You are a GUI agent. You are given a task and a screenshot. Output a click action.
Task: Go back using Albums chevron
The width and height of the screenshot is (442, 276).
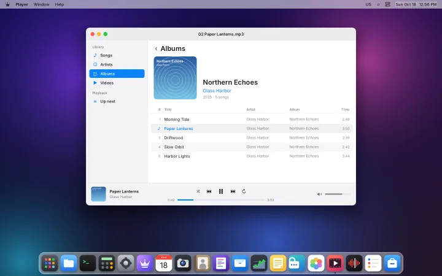pos(156,48)
